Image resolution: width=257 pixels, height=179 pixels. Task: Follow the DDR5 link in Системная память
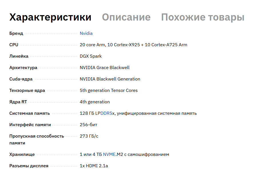coord(106,113)
